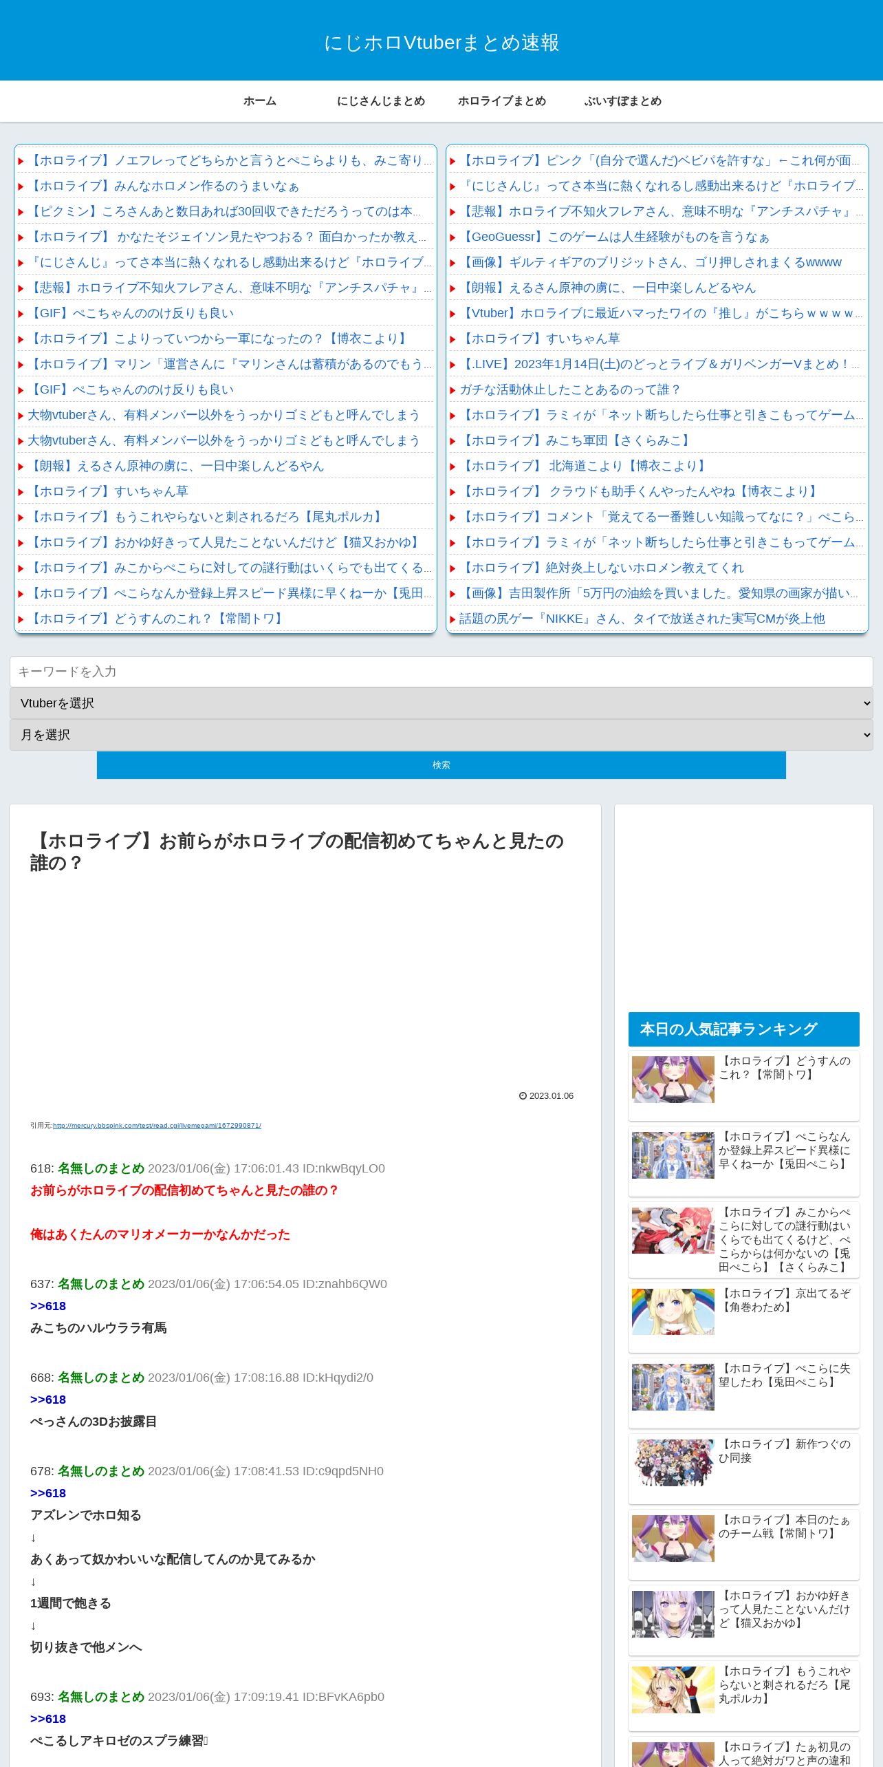Open the 話題の尻ゲー『NIKKE』 link
The width and height of the screenshot is (883, 1767).
[x=642, y=619]
